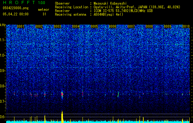The width and height of the screenshot is (193, 123).
Task: Click the date stamp 05.04.22 00:00
Action: (x=16, y=14)
